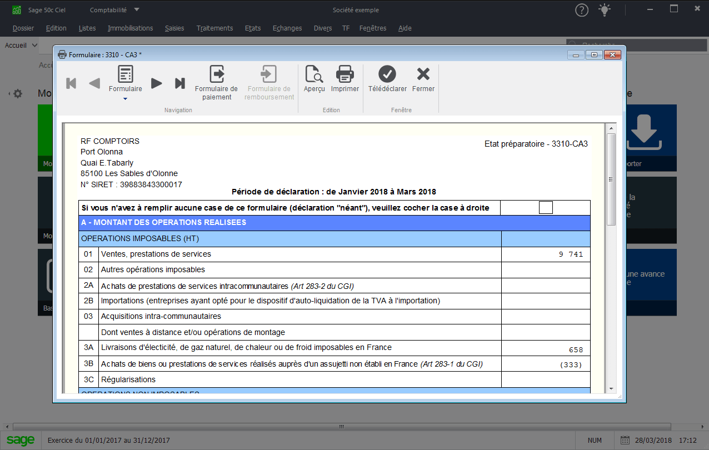Click the Exercice period in status bar
The height and width of the screenshot is (450, 709).
coord(109,441)
